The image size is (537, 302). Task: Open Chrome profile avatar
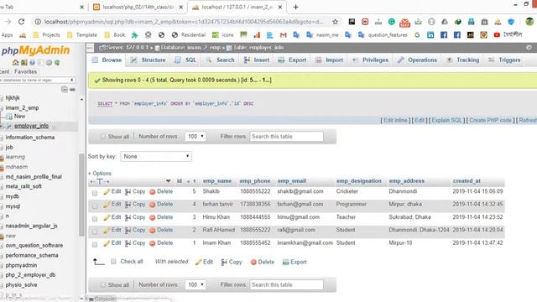pyautogui.click(x=529, y=22)
